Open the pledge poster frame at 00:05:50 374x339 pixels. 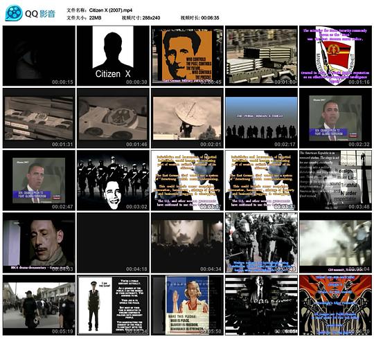(187, 305)
